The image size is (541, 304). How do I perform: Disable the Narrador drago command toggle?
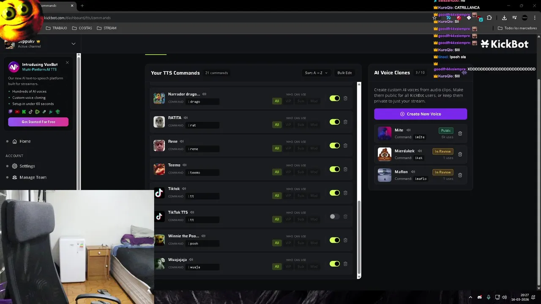[x=335, y=98]
